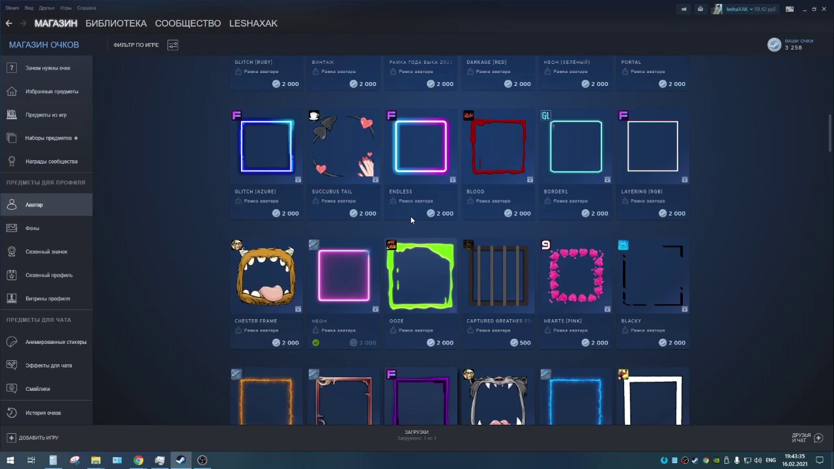Open Chrome from the taskbar
Image resolution: width=834 pixels, height=469 pixels.
pyautogui.click(x=138, y=460)
